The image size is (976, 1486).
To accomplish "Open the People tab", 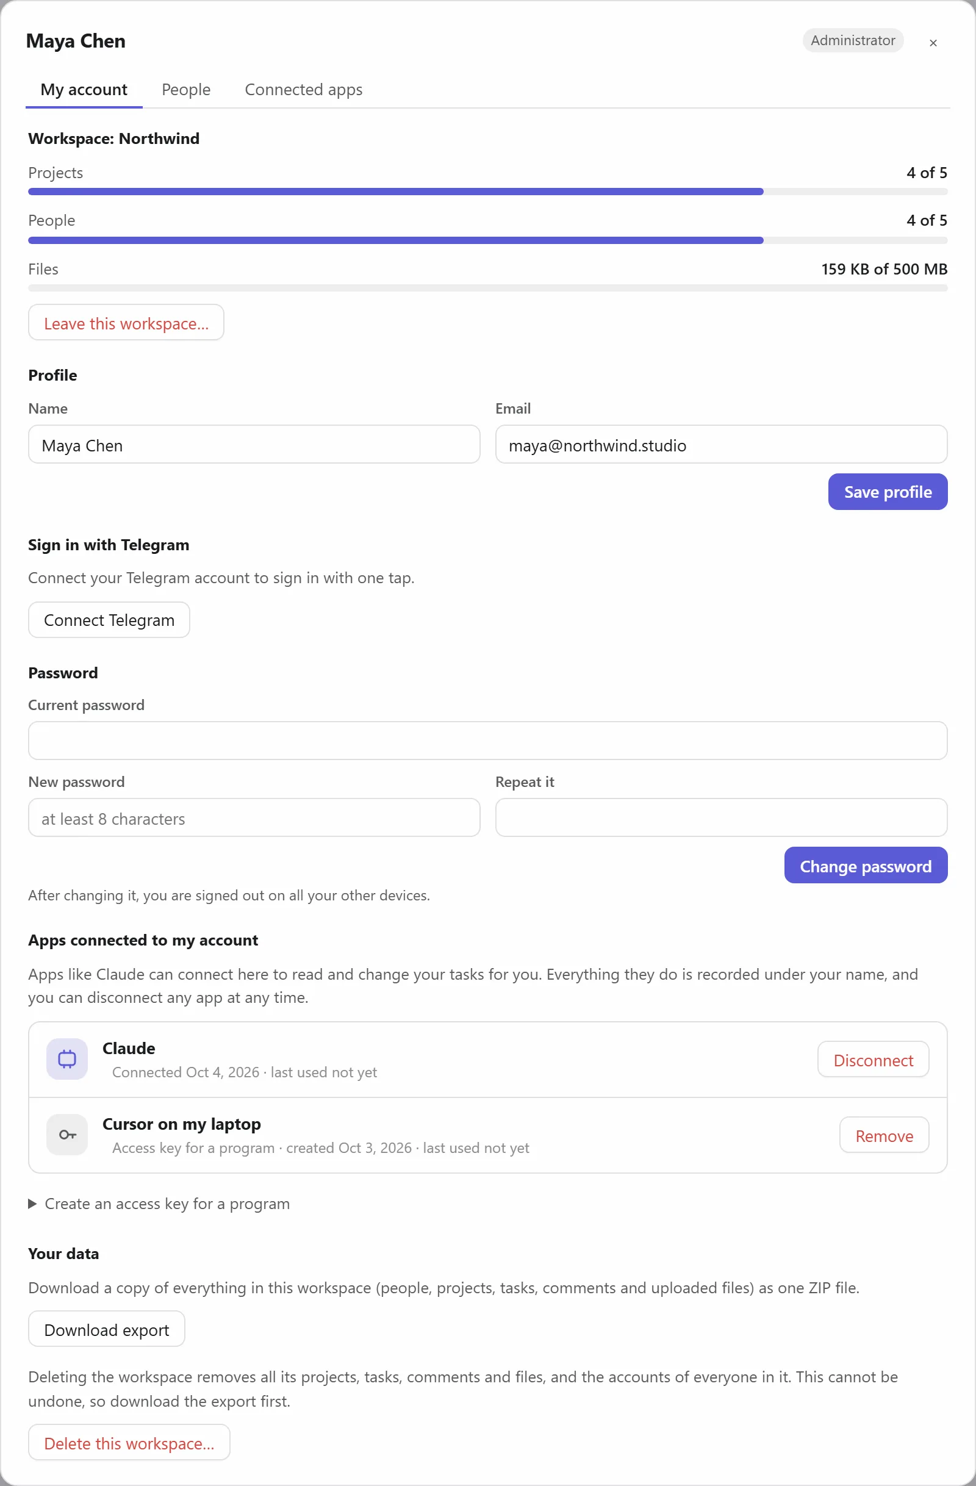I will click(x=186, y=89).
